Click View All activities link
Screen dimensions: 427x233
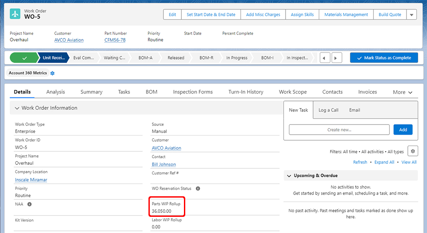(409, 162)
